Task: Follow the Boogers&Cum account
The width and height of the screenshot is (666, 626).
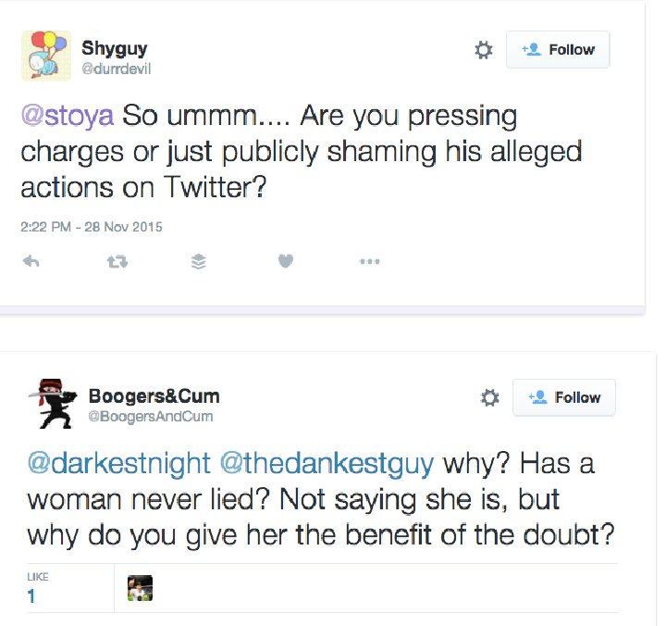Action: pyautogui.click(x=564, y=397)
